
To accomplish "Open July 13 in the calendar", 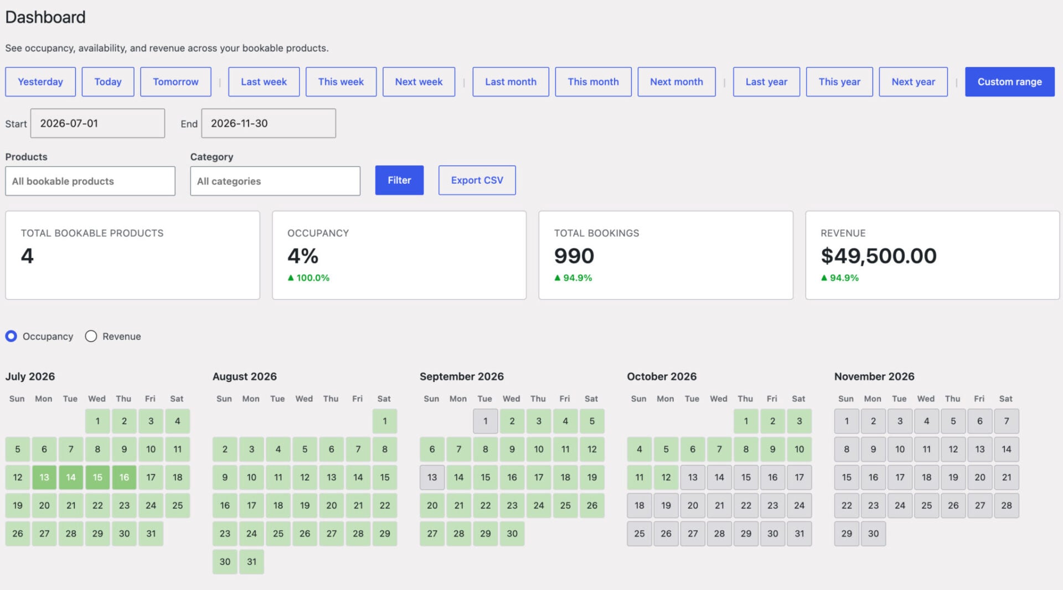I will click(x=44, y=477).
